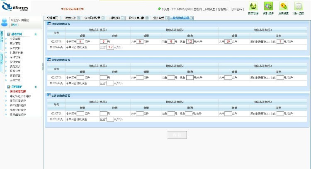Open 修改密码 link in the header
The height and width of the screenshot is (169, 311).
(x=237, y=9)
